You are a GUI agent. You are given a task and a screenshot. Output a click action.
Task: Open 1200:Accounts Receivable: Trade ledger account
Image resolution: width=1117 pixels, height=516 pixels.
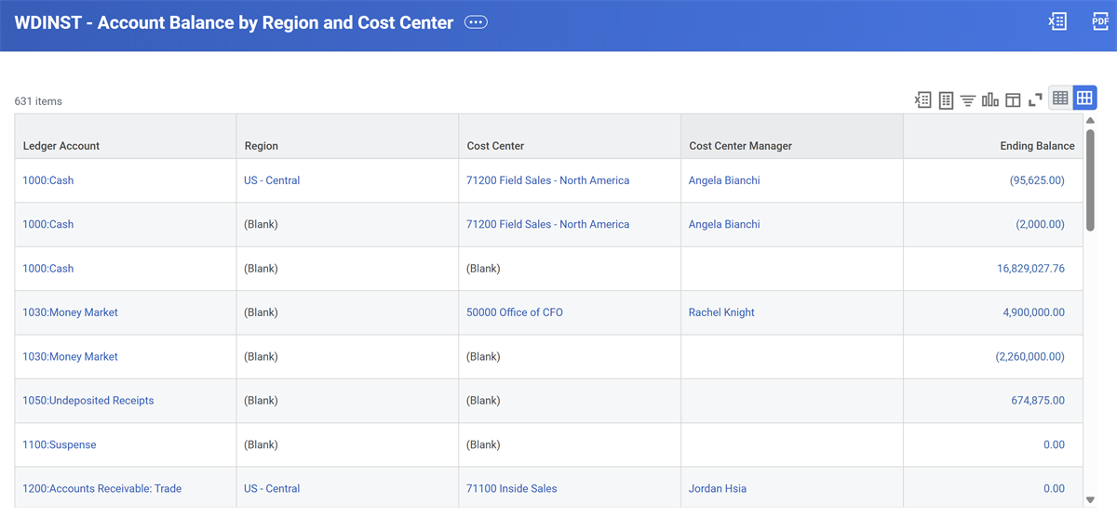[102, 488]
